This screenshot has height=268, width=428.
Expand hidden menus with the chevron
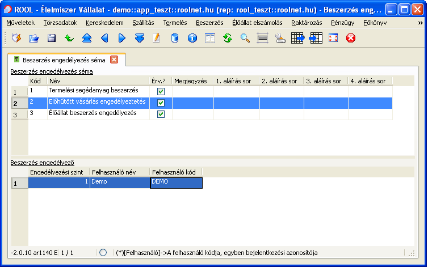point(421,23)
